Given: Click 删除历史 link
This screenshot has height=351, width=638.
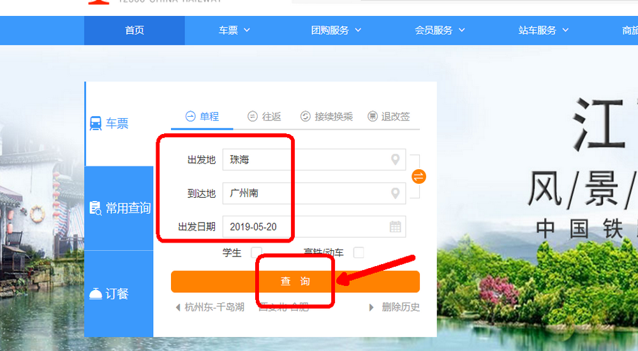Looking at the screenshot, I should click(x=401, y=307).
